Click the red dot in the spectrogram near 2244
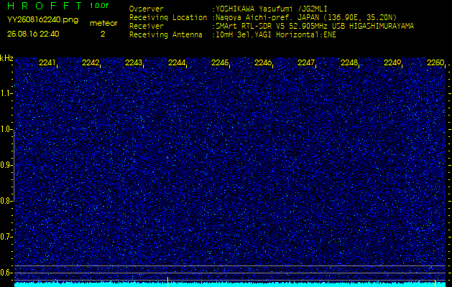 click(x=167, y=157)
